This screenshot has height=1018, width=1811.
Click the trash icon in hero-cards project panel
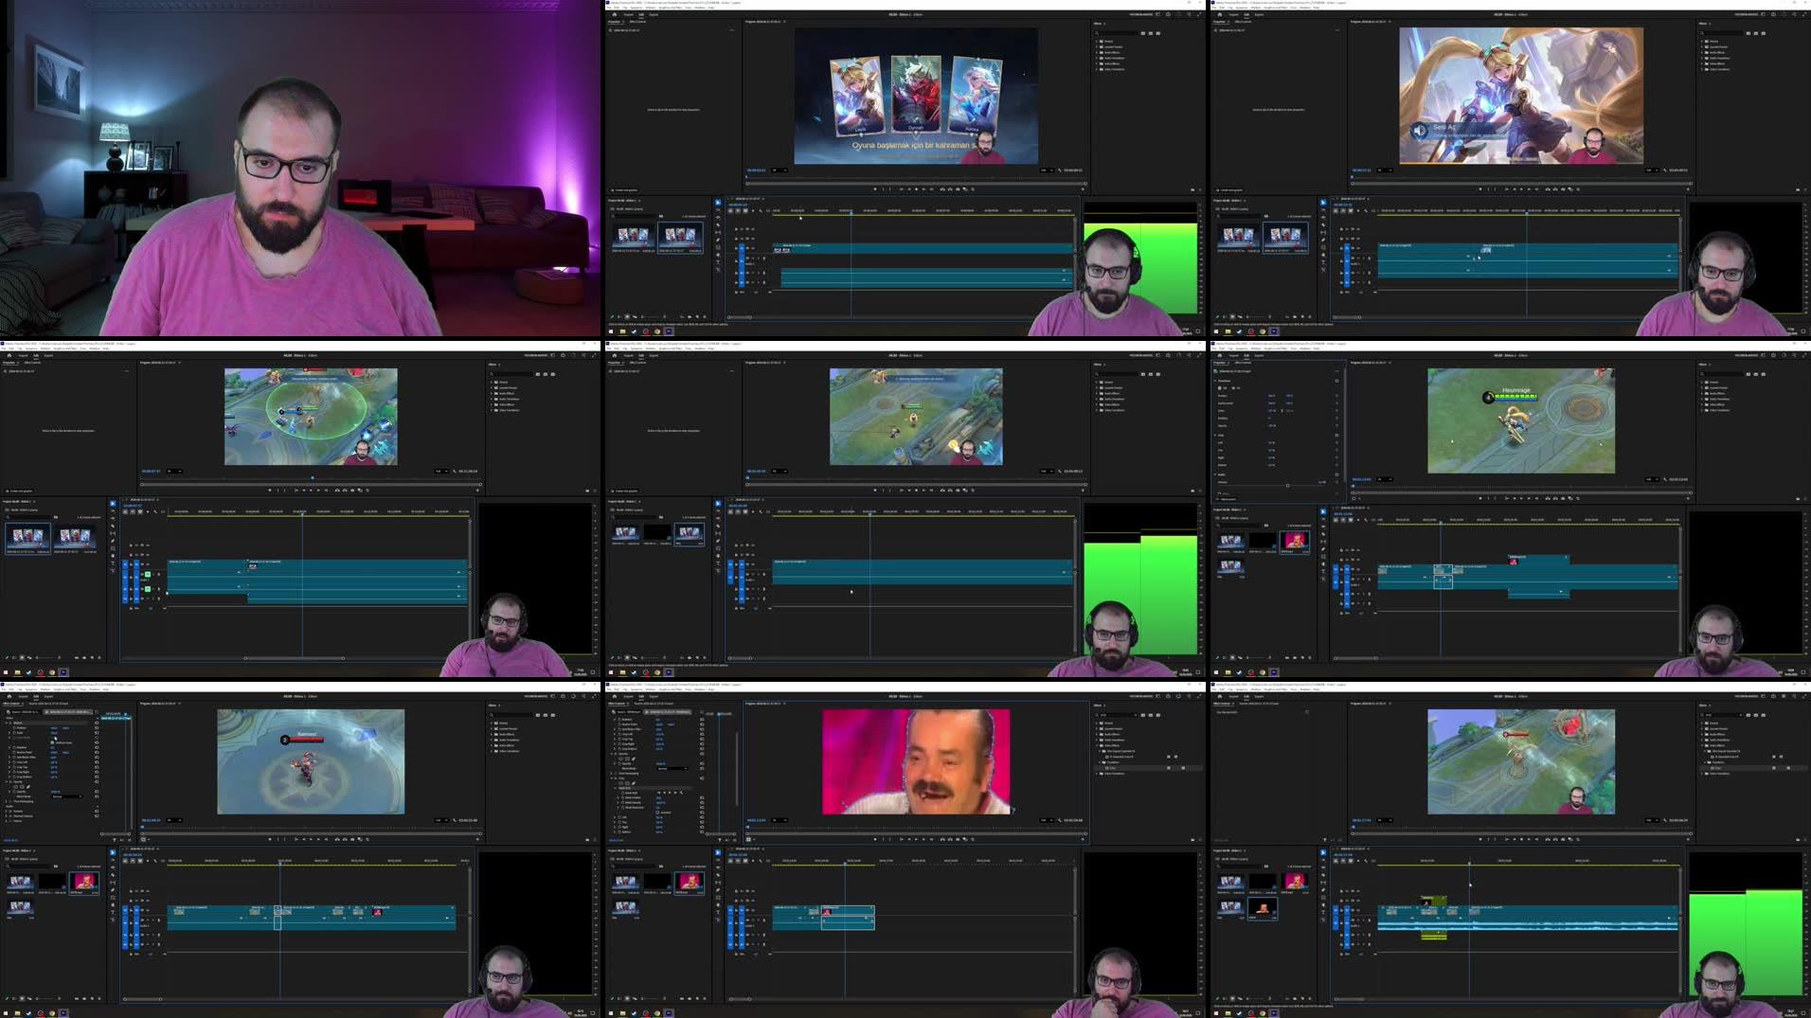(x=705, y=316)
